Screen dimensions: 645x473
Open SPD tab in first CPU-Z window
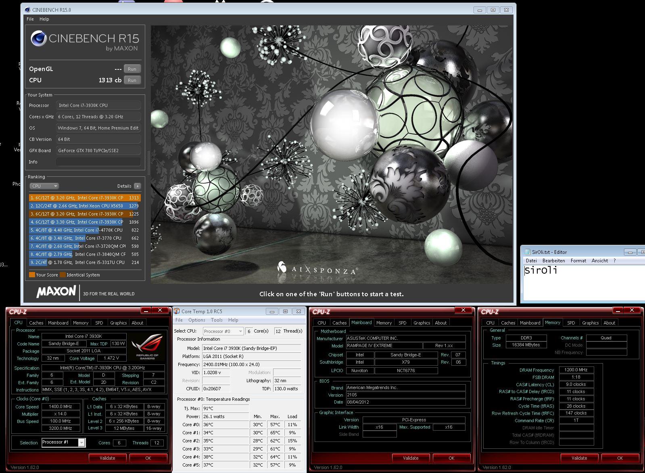click(x=99, y=323)
